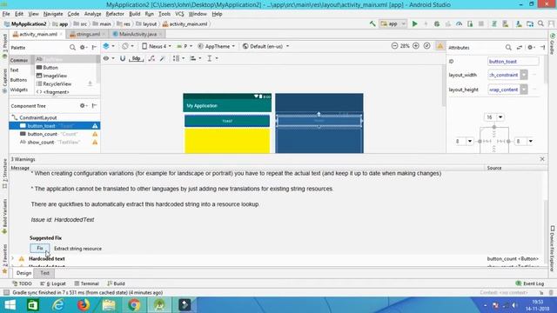Open the Terminal tool window

point(86,283)
